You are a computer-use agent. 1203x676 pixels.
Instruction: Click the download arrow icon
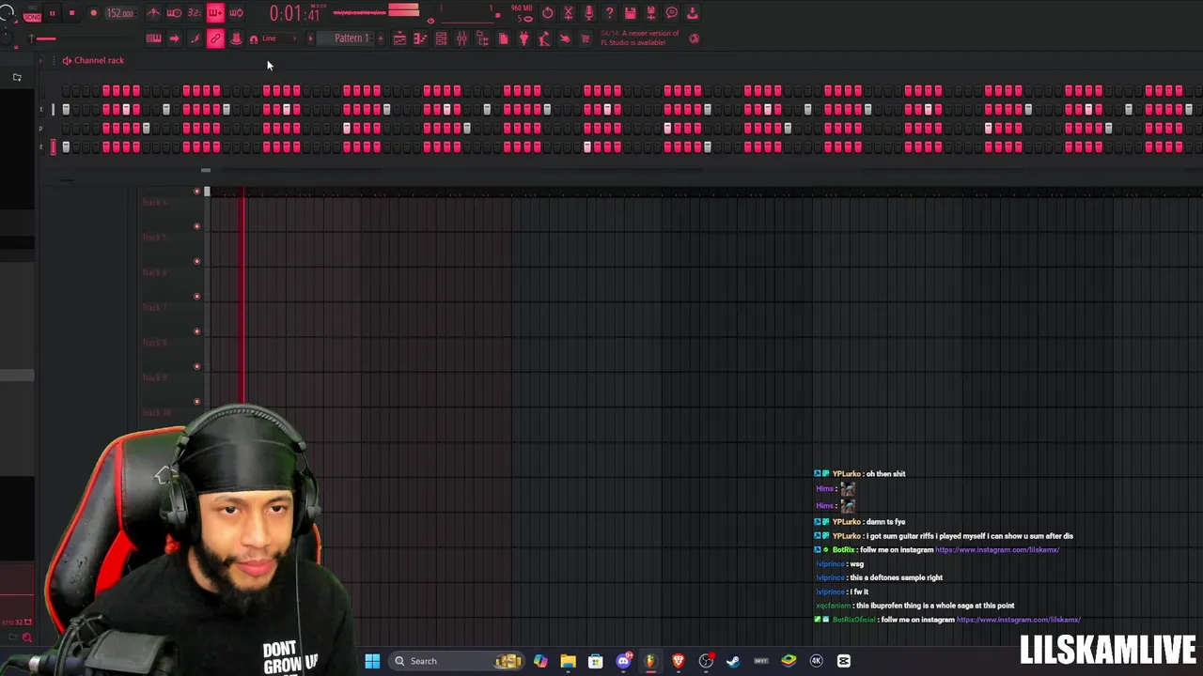(693, 13)
